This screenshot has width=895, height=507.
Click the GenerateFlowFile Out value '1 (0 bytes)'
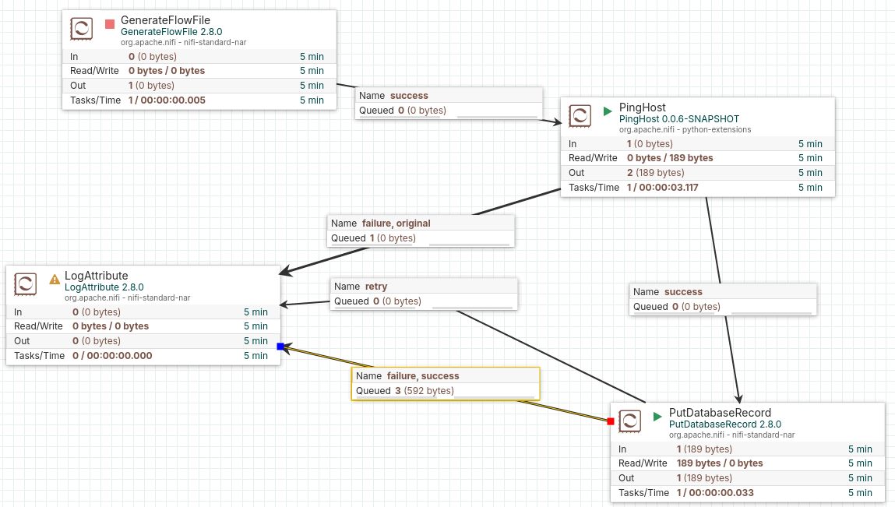pos(151,86)
